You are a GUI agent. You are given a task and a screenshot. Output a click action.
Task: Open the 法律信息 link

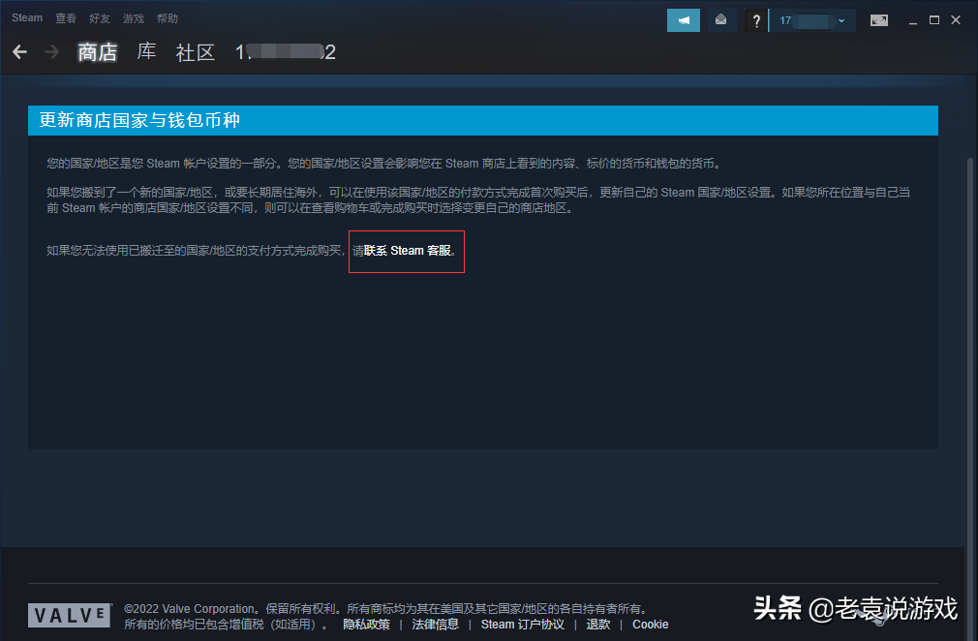click(435, 624)
